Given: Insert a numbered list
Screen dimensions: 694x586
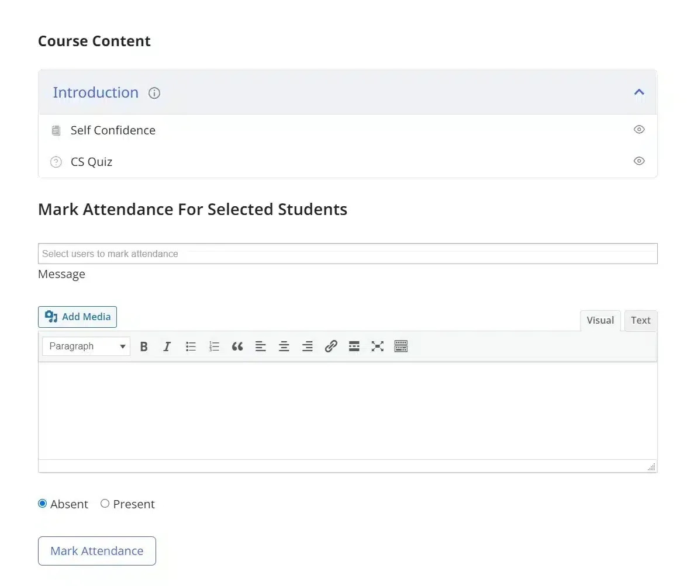Looking at the screenshot, I should point(214,346).
